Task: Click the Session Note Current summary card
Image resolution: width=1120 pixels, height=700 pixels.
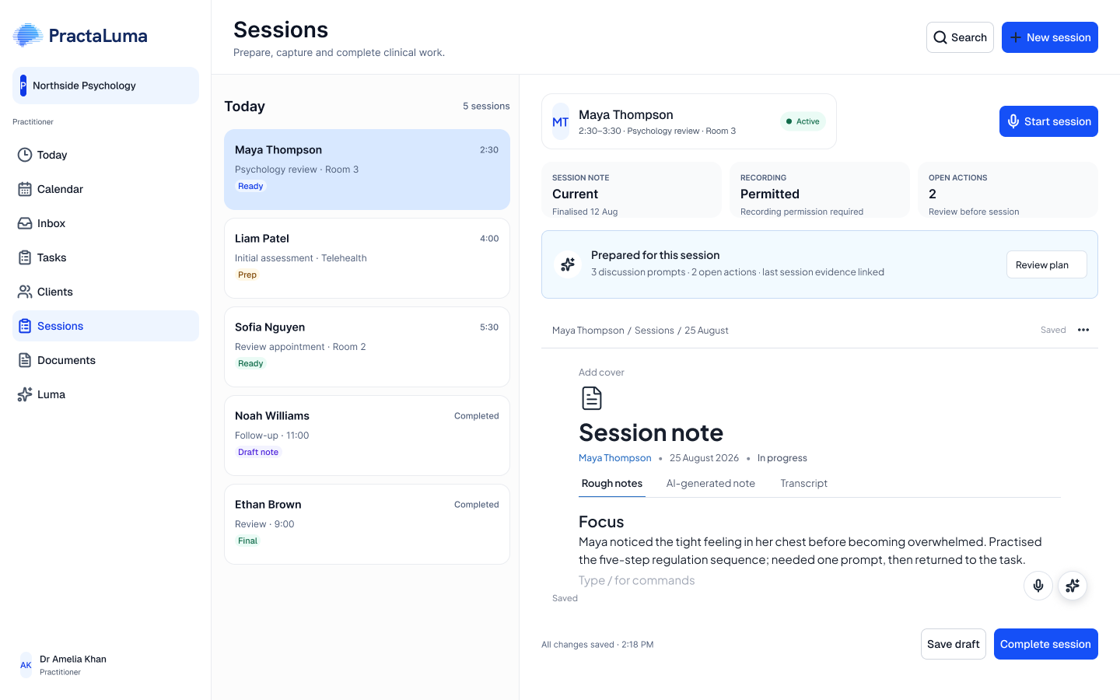Action: (x=632, y=190)
